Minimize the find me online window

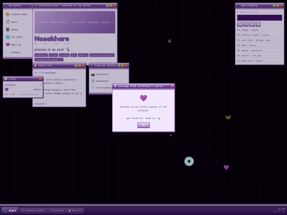tap(119, 66)
